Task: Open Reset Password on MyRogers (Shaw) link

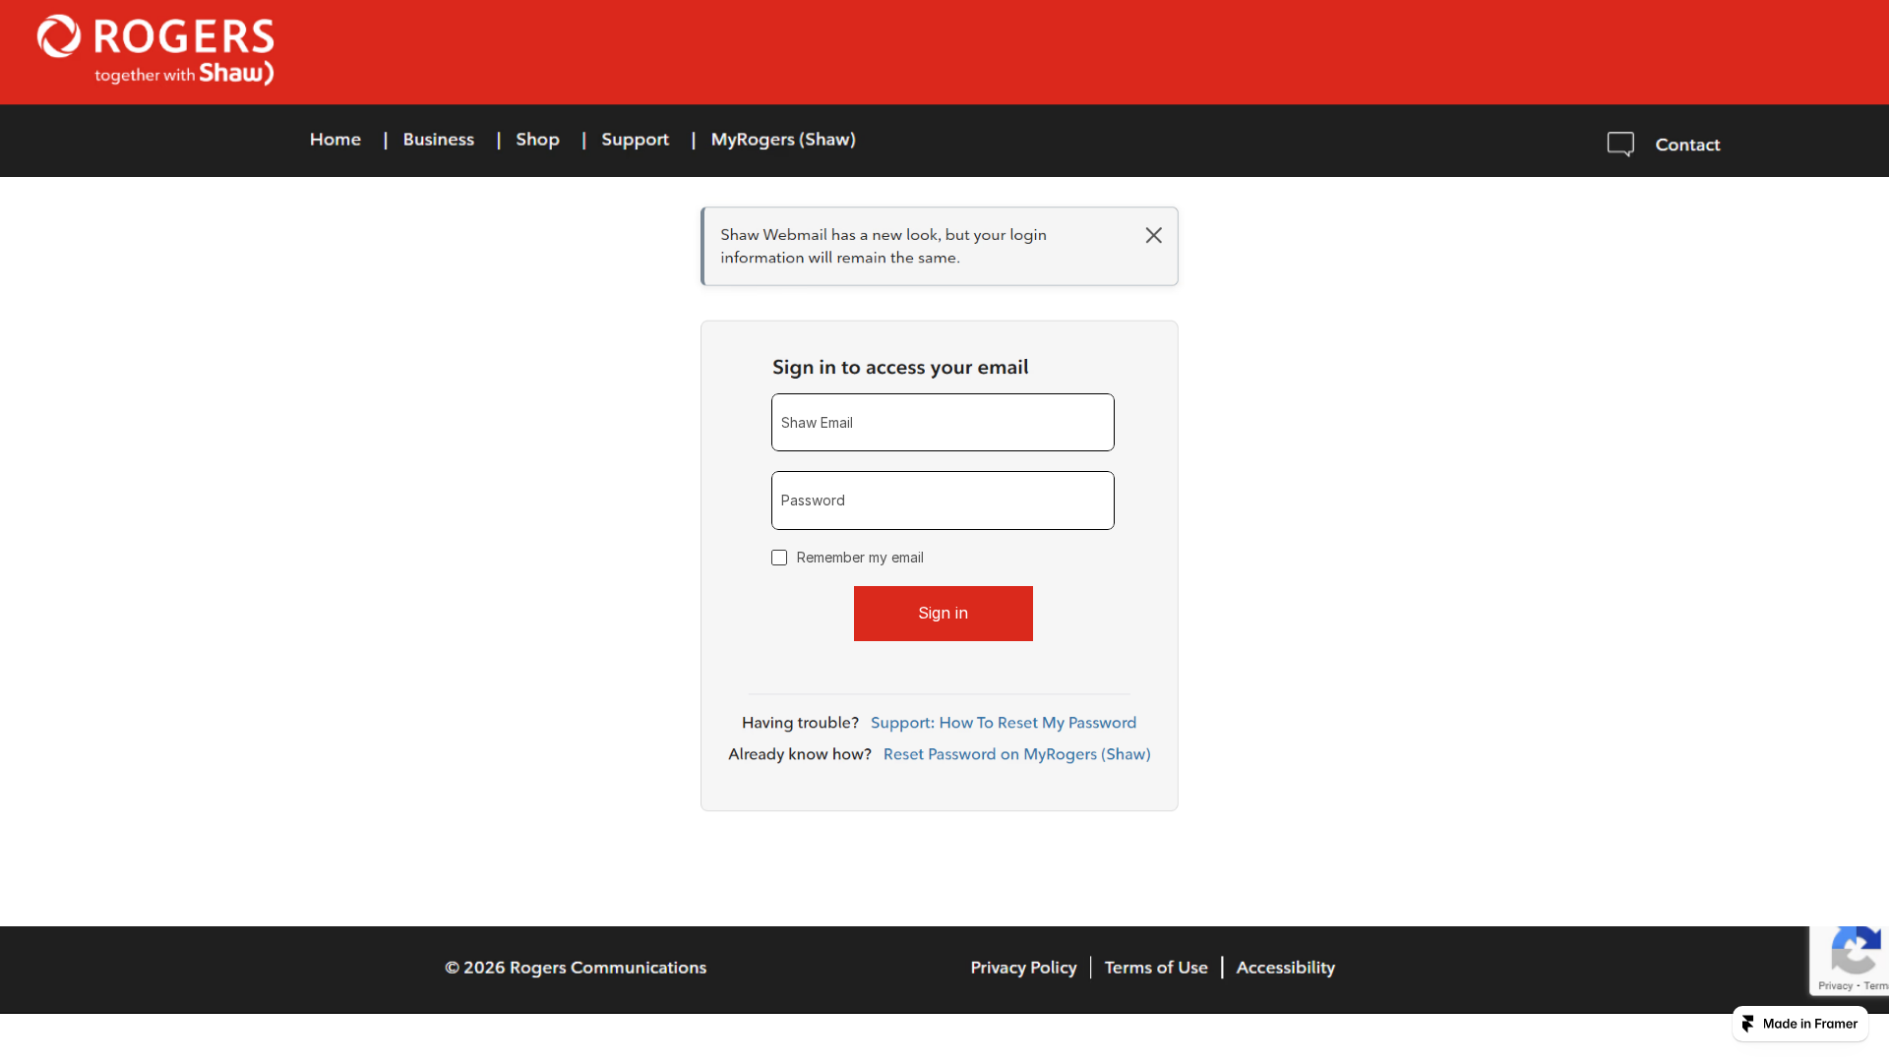Action: click(1017, 754)
